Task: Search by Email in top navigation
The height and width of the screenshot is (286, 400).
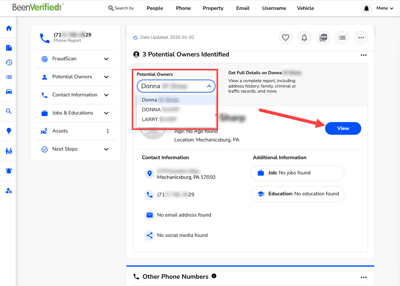Action: (x=243, y=8)
